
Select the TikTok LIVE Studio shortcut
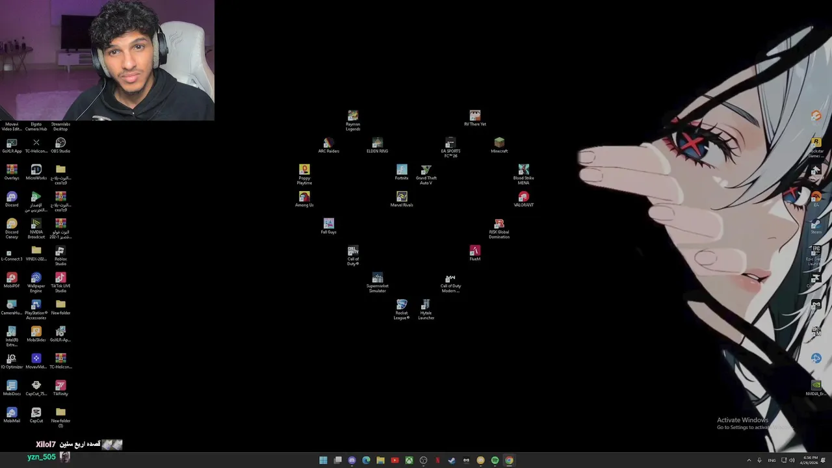(x=60, y=283)
